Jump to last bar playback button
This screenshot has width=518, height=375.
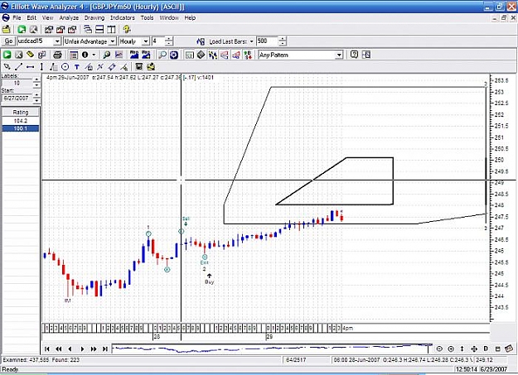click(x=105, y=349)
